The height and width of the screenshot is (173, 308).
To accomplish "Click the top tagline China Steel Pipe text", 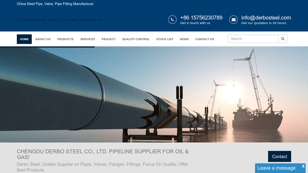I will (55, 4).
